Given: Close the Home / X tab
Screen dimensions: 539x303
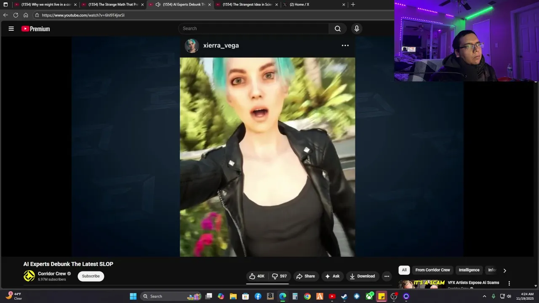Looking at the screenshot, I should coord(344,5).
